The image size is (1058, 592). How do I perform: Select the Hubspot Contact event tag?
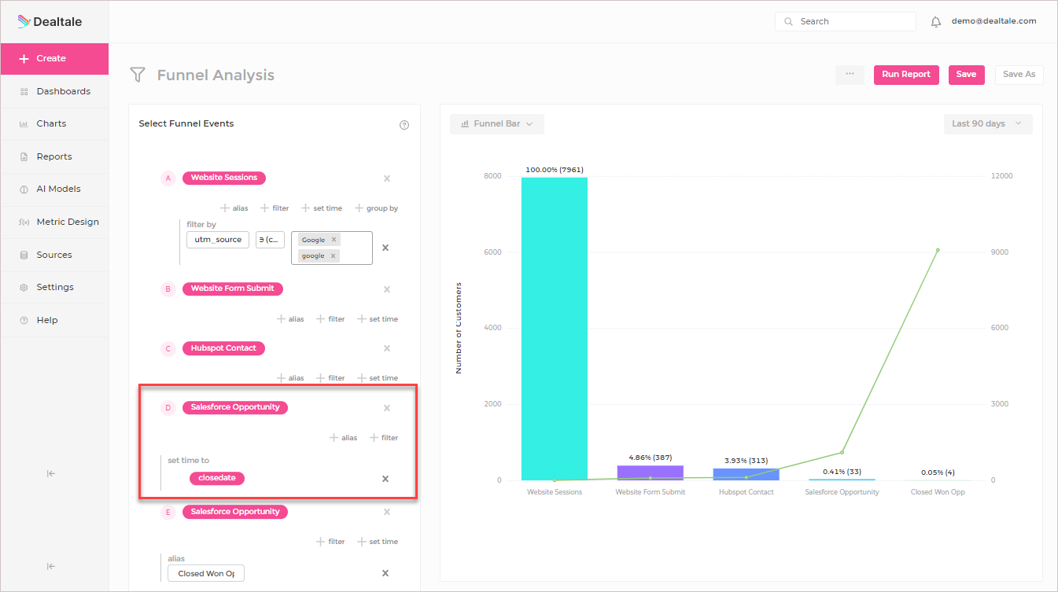point(223,348)
